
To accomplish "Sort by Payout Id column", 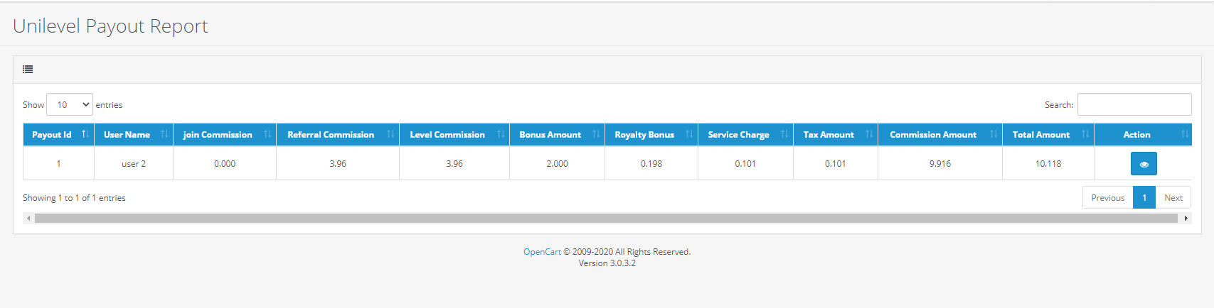I will 58,135.
